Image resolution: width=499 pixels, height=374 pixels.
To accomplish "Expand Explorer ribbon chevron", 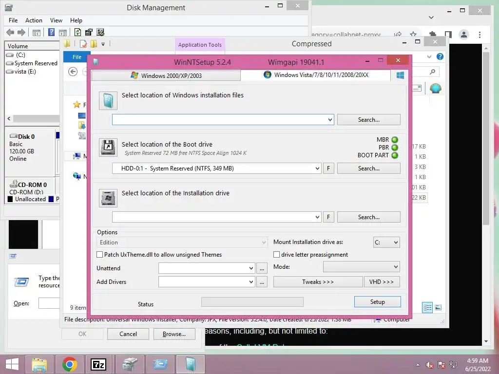I will (429, 56).
